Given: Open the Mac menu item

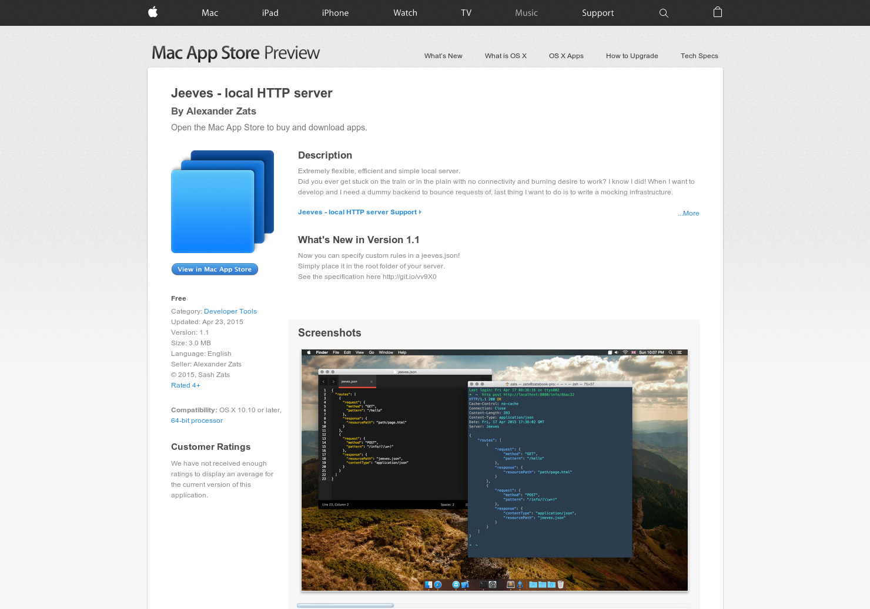Looking at the screenshot, I should click(x=210, y=13).
